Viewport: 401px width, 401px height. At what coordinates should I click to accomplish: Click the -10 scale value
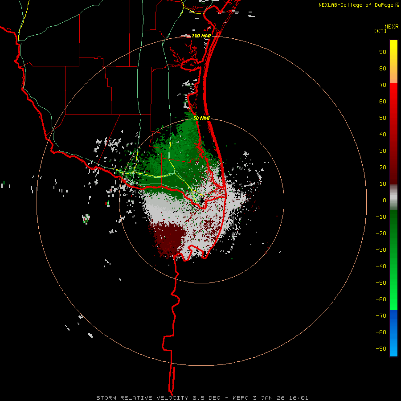coord(381,217)
